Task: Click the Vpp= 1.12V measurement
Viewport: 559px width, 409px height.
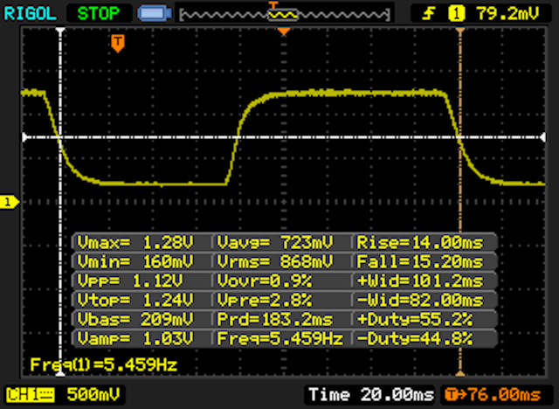Action: 130,281
